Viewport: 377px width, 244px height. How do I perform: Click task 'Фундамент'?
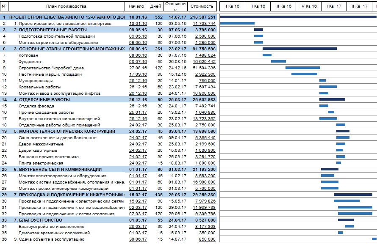[30, 62]
